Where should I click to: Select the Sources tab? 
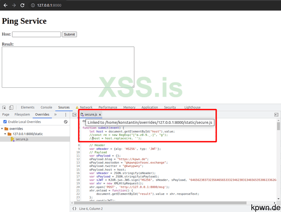(64, 107)
